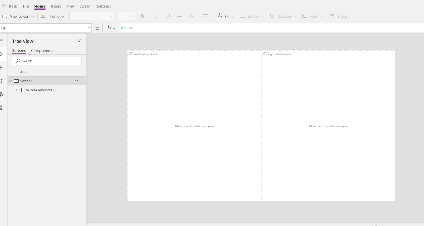Toggle Underline formatting

coord(168,17)
